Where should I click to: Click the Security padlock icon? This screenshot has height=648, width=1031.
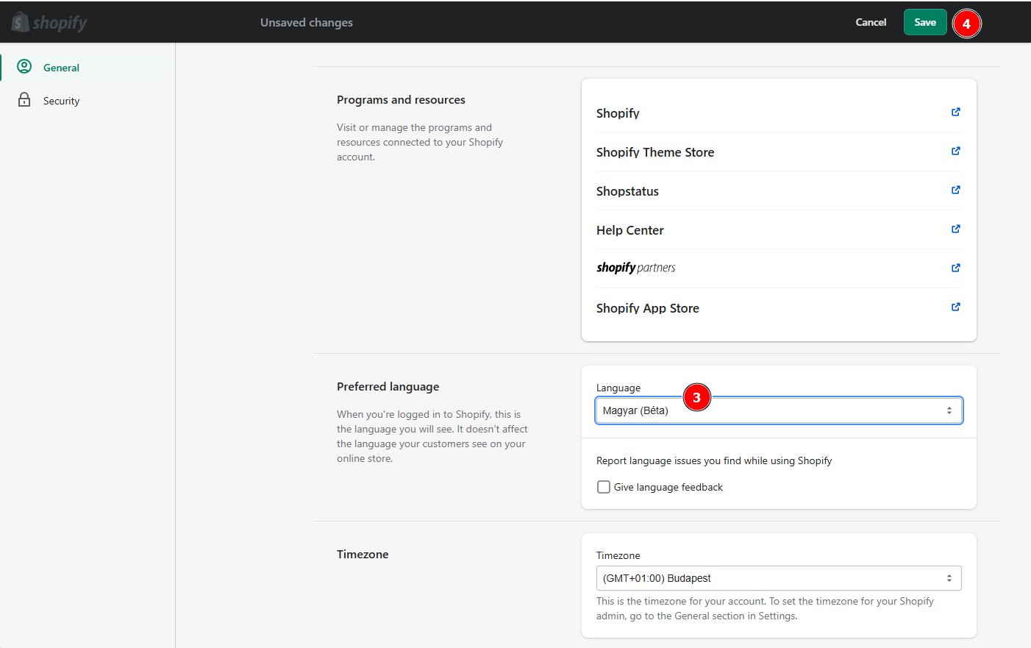pos(24,100)
